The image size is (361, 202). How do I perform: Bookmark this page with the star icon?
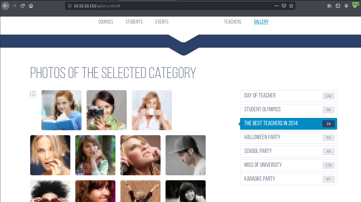[x=291, y=6]
